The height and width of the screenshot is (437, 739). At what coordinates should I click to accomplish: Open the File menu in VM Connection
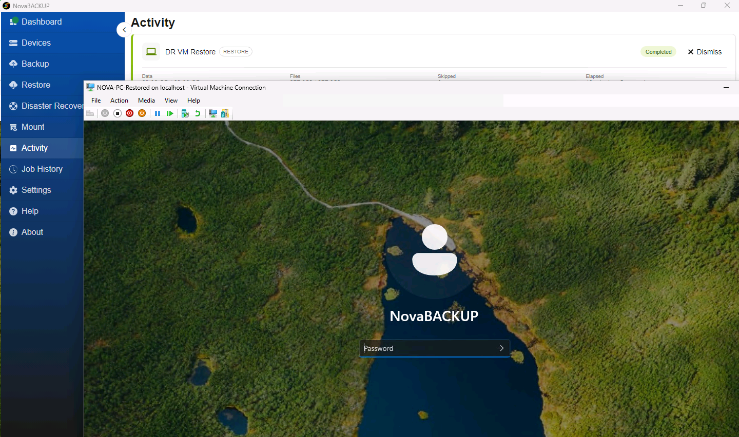click(96, 101)
